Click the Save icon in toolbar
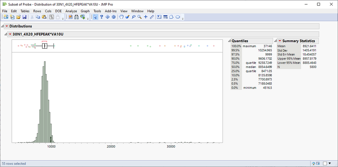Viewport: 338px width, 167px height. click(x=24, y=17)
